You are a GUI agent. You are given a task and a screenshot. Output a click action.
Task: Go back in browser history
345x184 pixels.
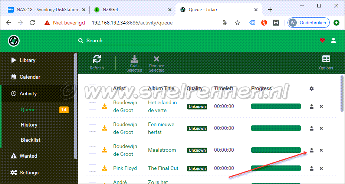[x=9, y=23]
